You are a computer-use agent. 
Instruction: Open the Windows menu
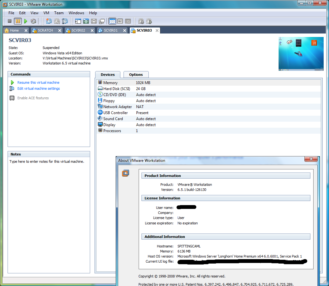pos(76,13)
